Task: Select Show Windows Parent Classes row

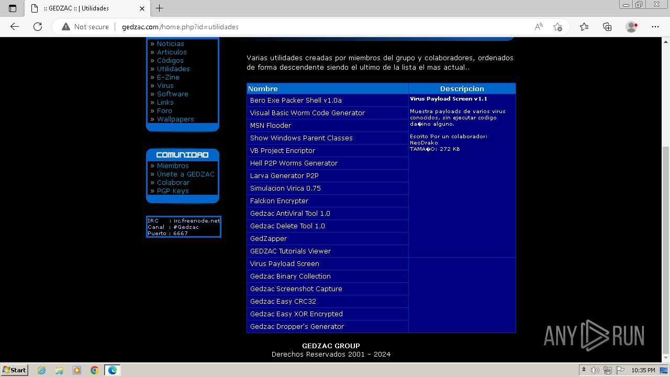Action: 327,138
